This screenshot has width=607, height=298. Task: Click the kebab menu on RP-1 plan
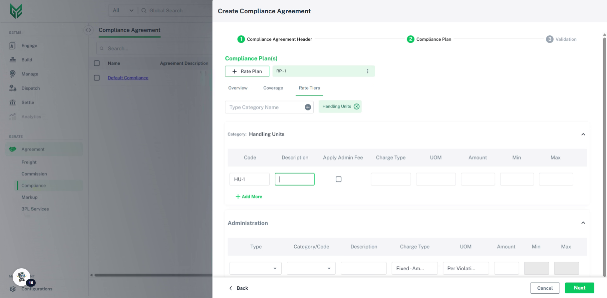pyautogui.click(x=367, y=71)
